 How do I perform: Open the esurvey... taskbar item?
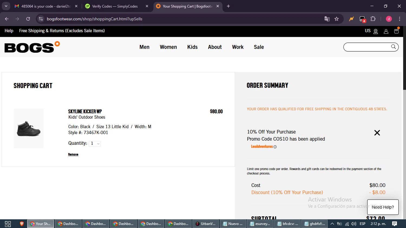pyautogui.click(x=260, y=224)
